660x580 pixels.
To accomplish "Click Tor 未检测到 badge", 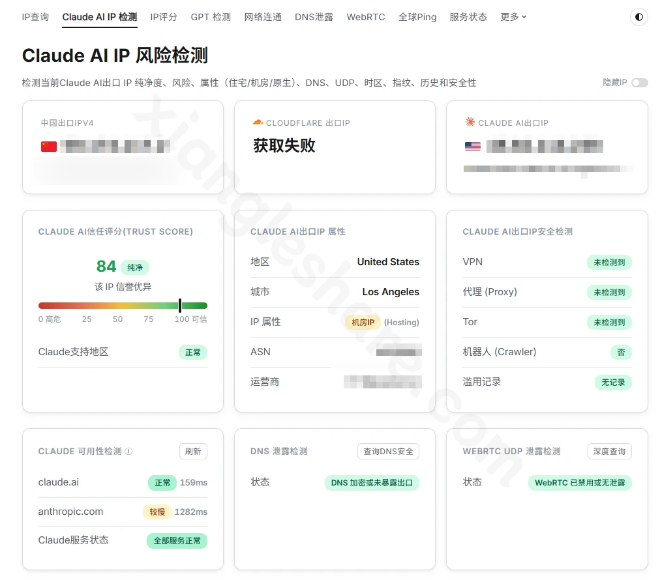I will pos(609,322).
